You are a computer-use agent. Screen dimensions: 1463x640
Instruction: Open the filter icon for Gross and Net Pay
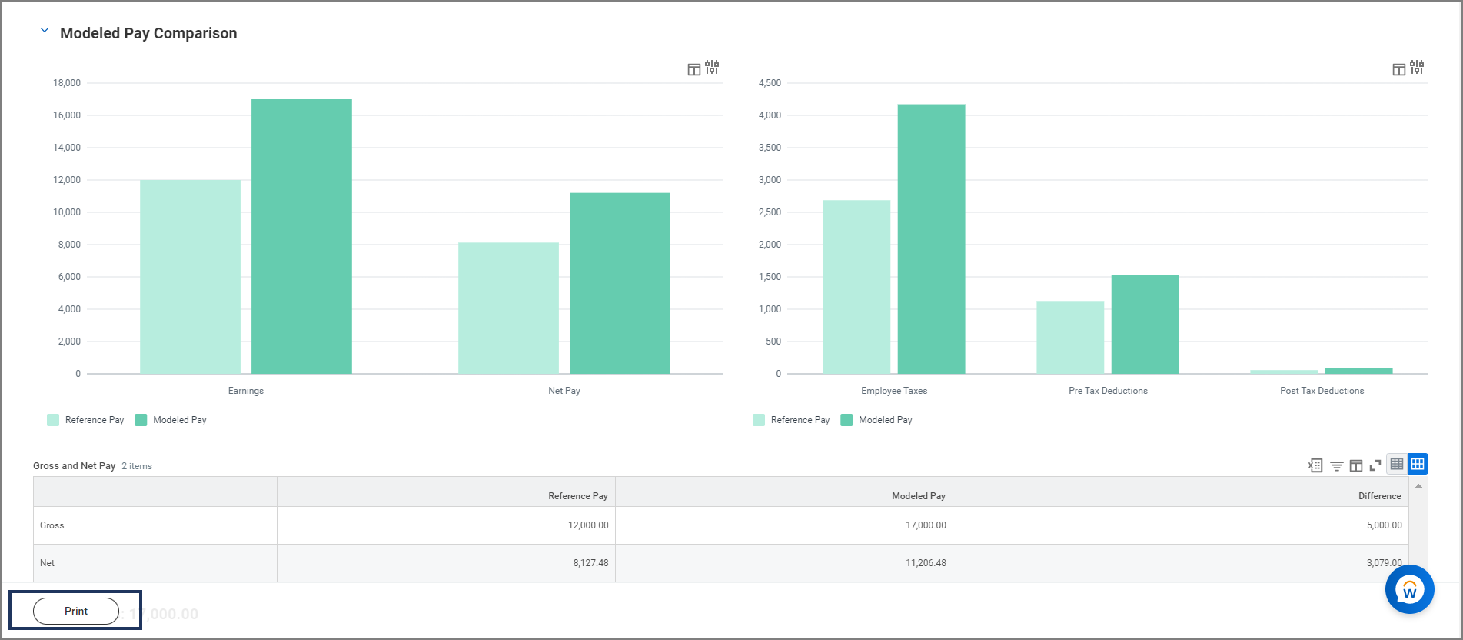coord(1337,466)
